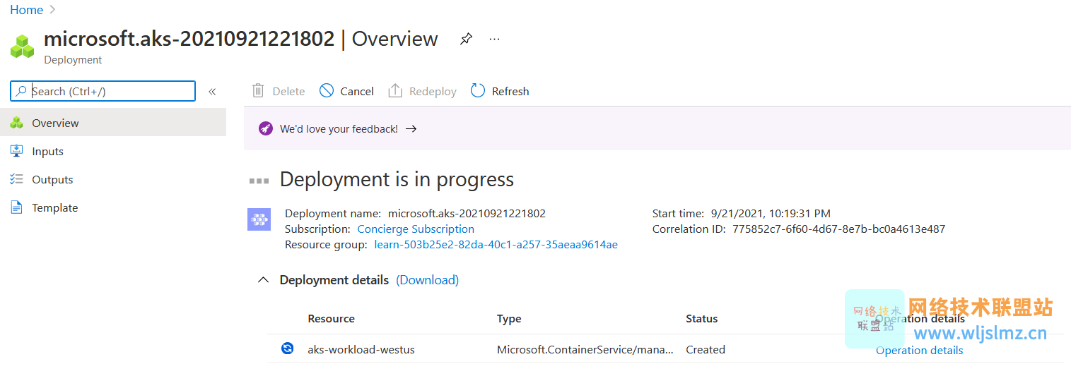Click the Microsoft.ContainerService type cell
The image size is (1071, 388).
(x=585, y=349)
